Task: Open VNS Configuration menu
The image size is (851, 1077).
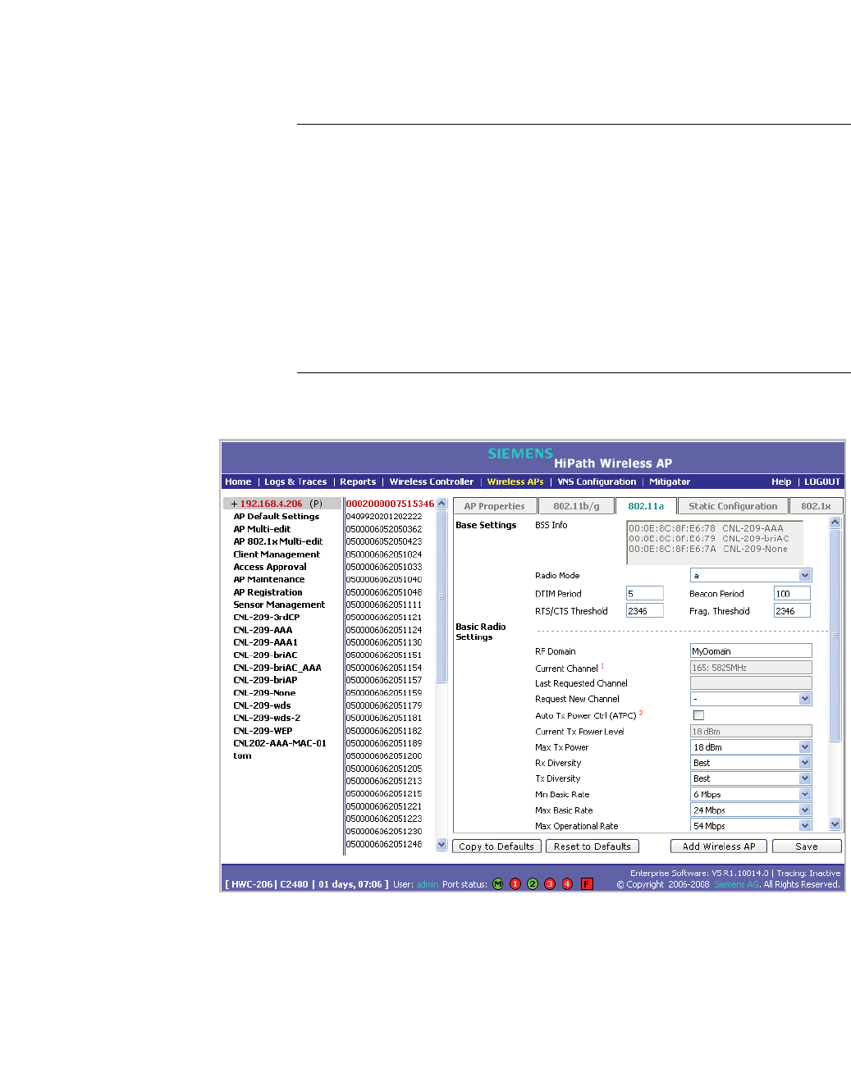Action: 597,481
